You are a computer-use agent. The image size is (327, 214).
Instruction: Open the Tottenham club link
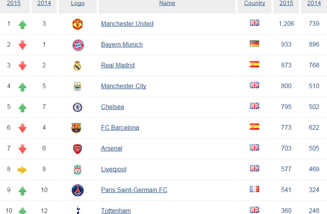pos(116,211)
